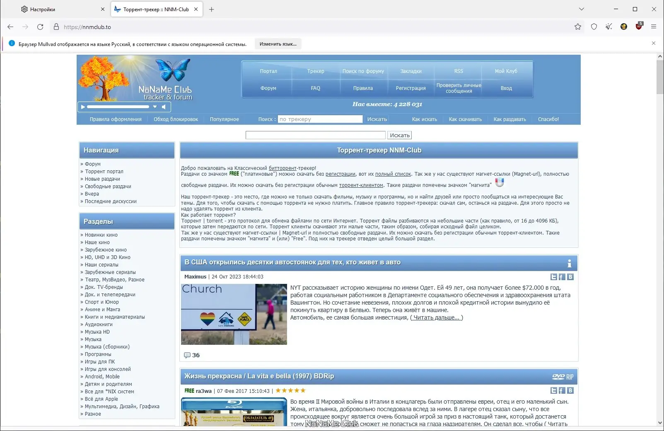Viewport: 664px width, 431px height.
Task: Click the Изменить язык button
Action: click(x=278, y=44)
